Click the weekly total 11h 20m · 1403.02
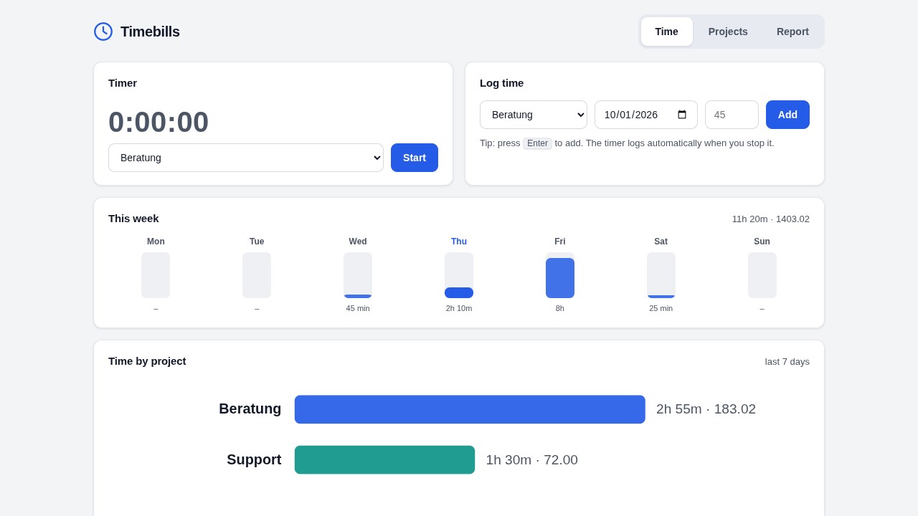918x516 pixels. pos(771,219)
